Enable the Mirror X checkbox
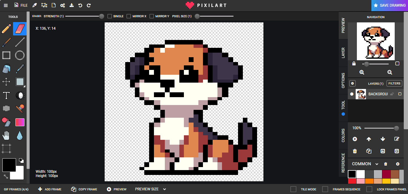408x194 pixels. point(129,16)
